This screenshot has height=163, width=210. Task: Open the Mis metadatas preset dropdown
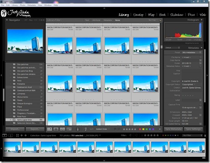192,52
